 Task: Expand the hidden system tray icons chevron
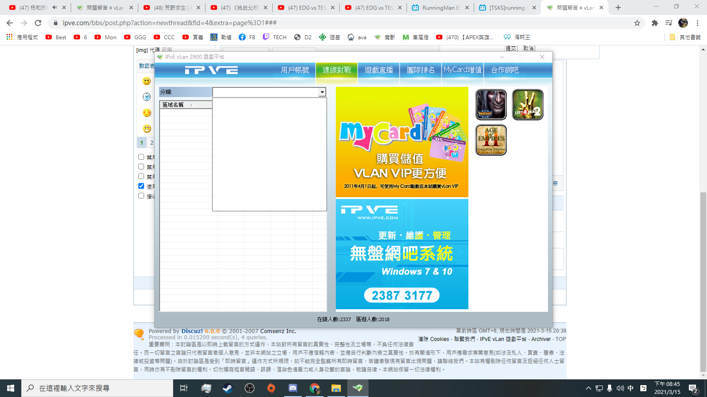588,388
